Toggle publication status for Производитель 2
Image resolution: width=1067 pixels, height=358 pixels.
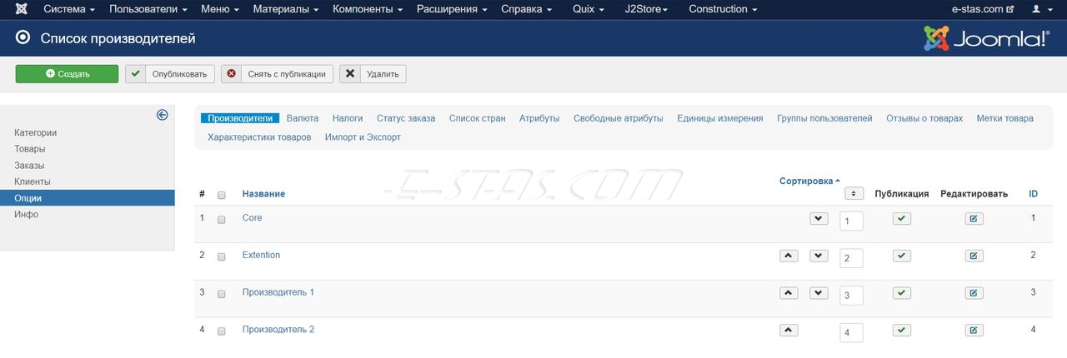pyautogui.click(x=901, y=330)
